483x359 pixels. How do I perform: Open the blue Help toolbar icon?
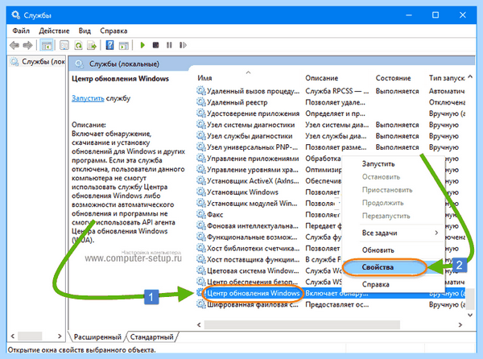pyautogui.click(x=109, y=45)
